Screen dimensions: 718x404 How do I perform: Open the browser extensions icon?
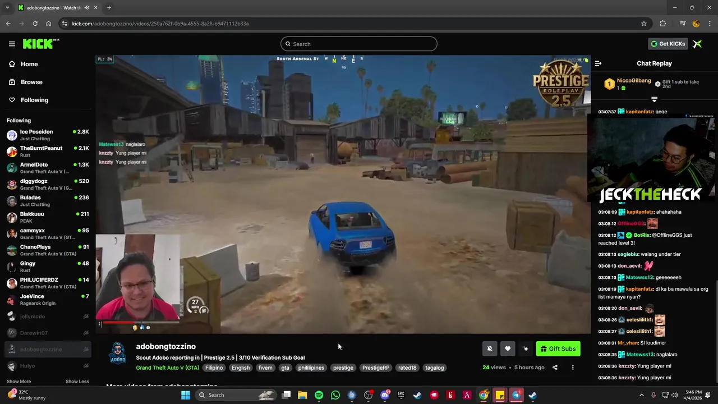(663, 24)
